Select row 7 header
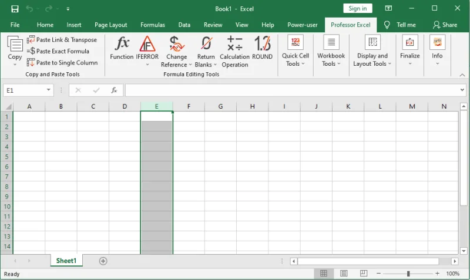The height and width of the screenshot is (280, 470). (x=6, y=177)
